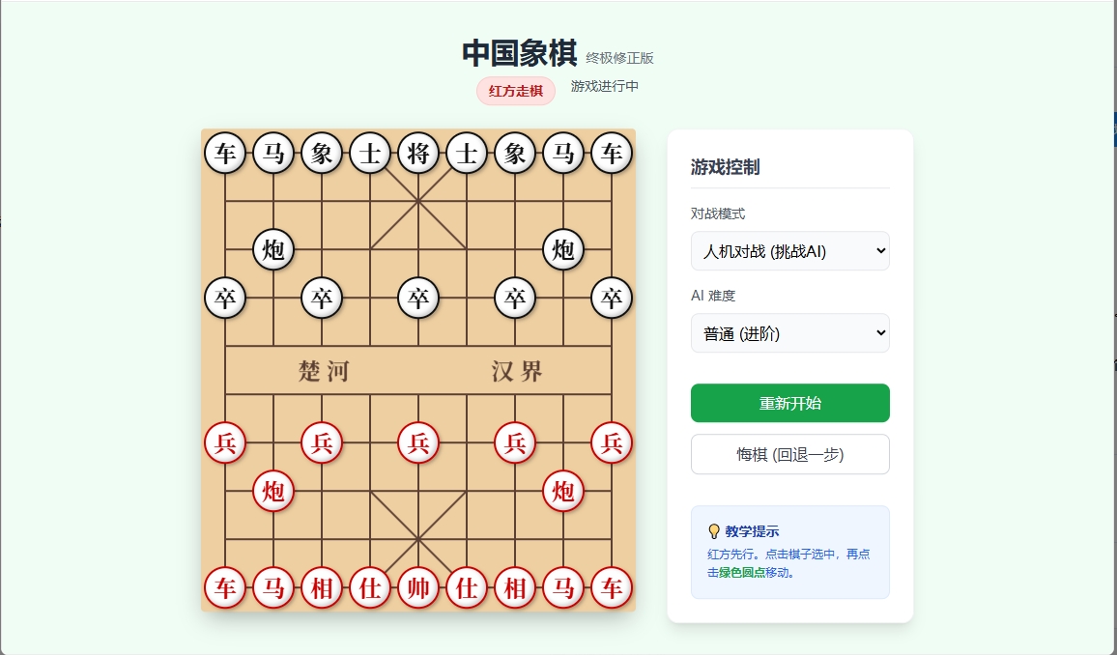Open the AI 难度 difficulty dropdown

(x=789, y=332)
